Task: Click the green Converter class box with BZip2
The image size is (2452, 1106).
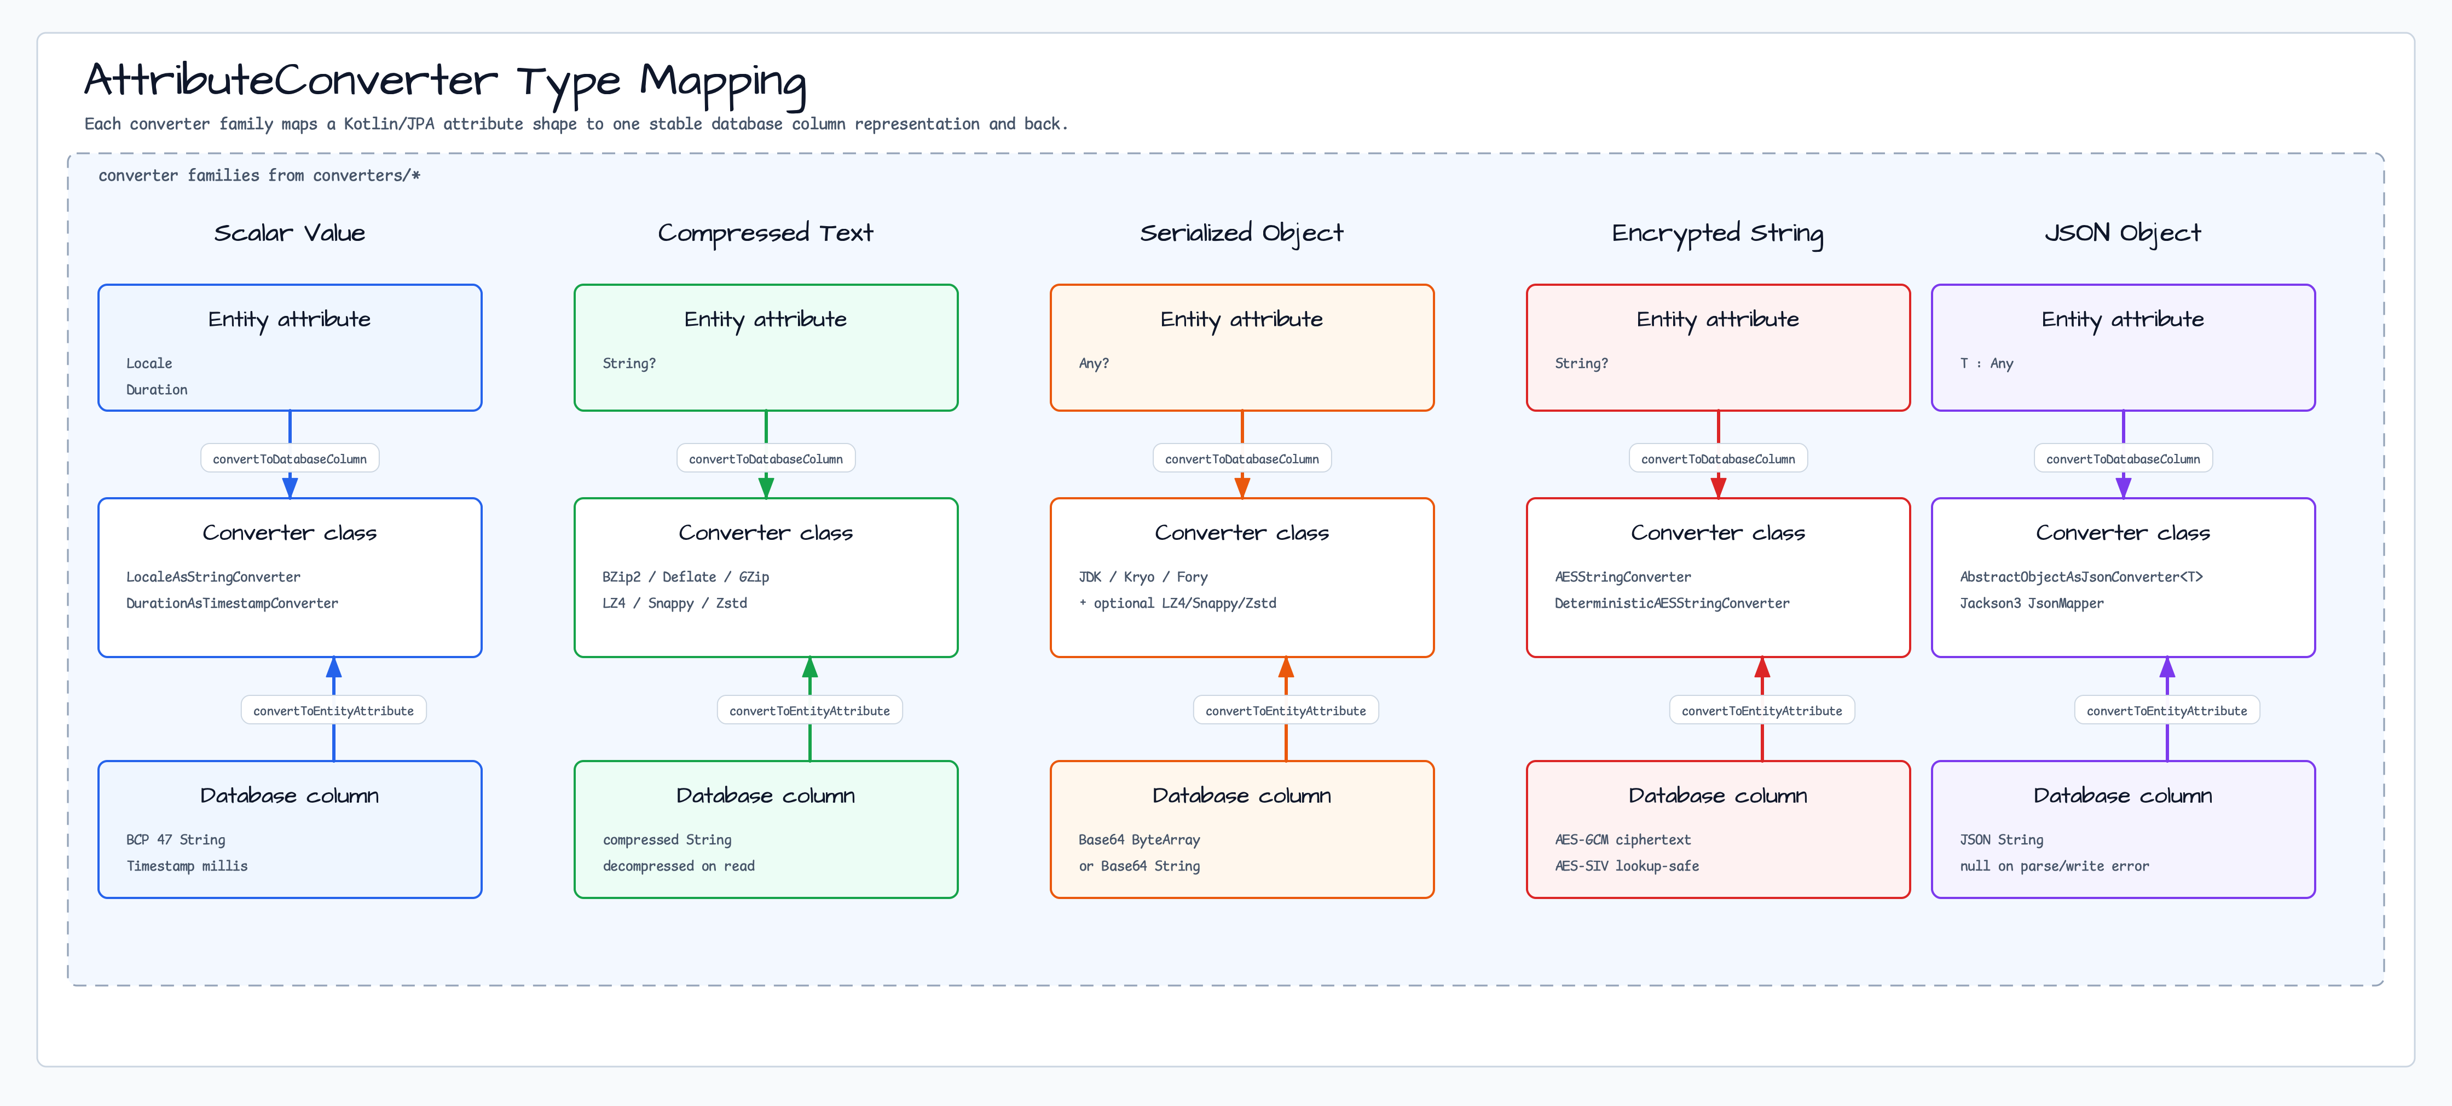Action: [765, 577]
